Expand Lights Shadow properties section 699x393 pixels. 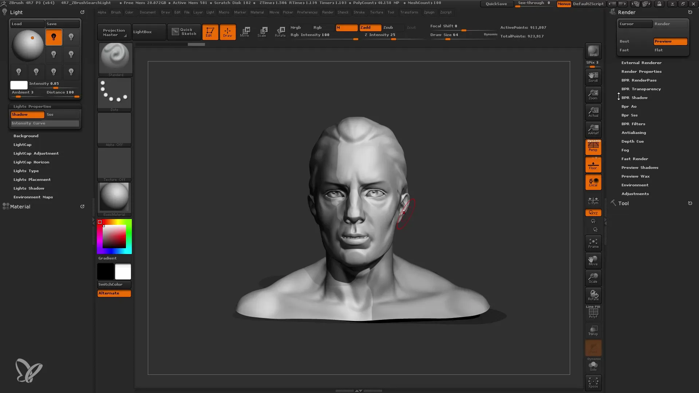click(x=28, y=188)
